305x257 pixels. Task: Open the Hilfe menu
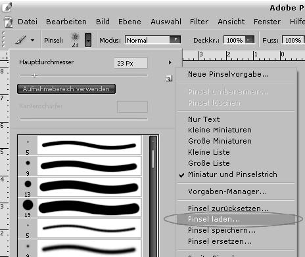297,22
